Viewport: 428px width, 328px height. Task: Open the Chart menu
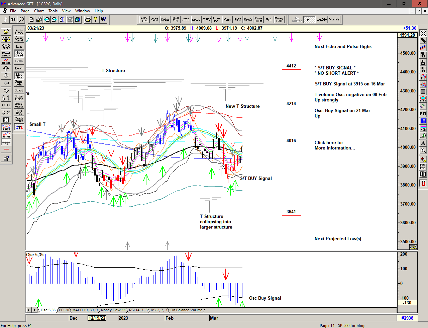[x=39, y=11]
